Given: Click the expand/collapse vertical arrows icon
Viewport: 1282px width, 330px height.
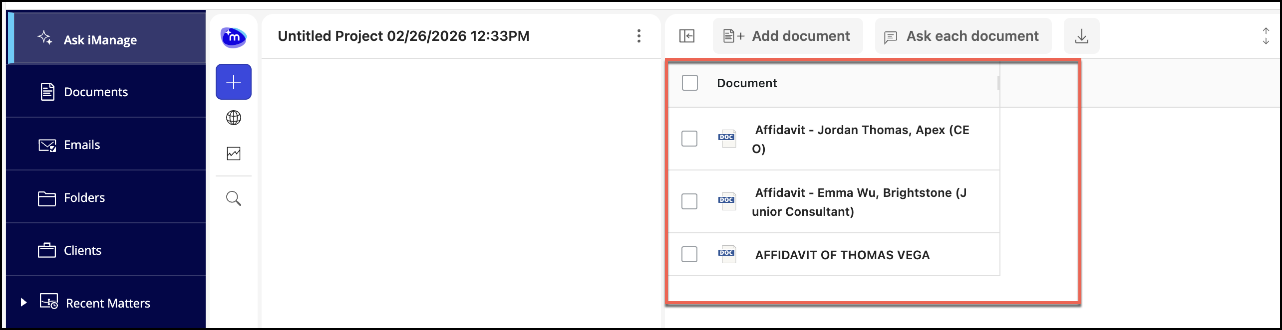Looking at the screenshot, I should [x=1266, y=36].
